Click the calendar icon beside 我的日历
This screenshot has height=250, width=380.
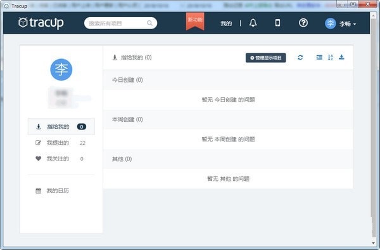38,190
